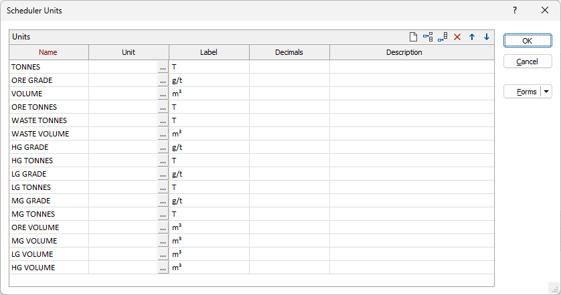Select the MG GRADE name cell
Viewport: 561px width, 295px height.
pyautogui.click(x=49, y=201)
